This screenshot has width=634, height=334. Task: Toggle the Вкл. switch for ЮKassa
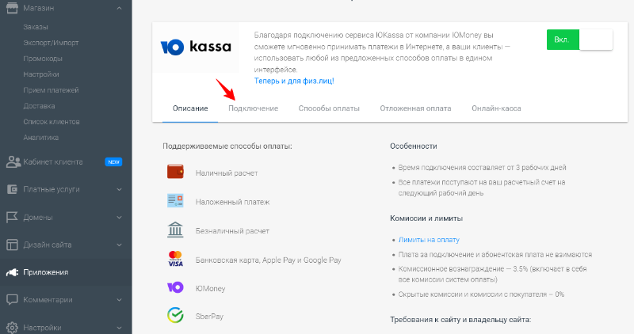[579, 40]
